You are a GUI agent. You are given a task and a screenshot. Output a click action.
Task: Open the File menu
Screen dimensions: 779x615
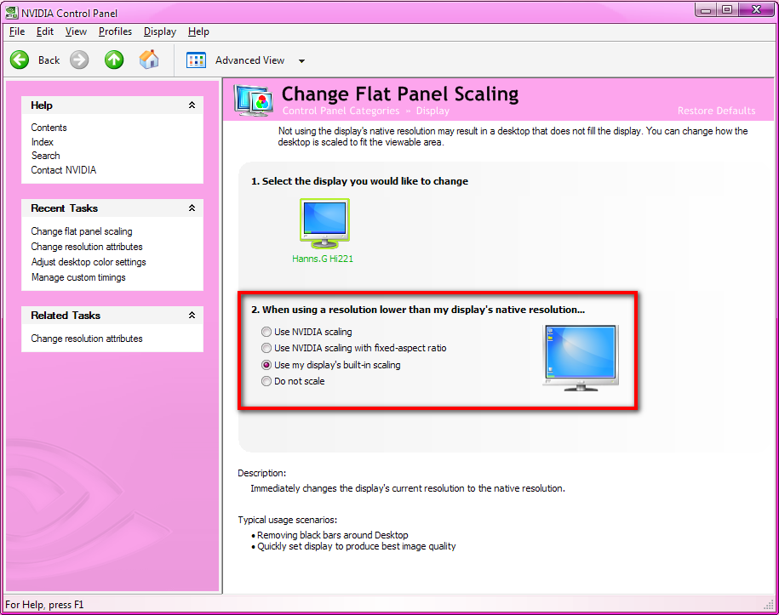click(x=17, y=31)
